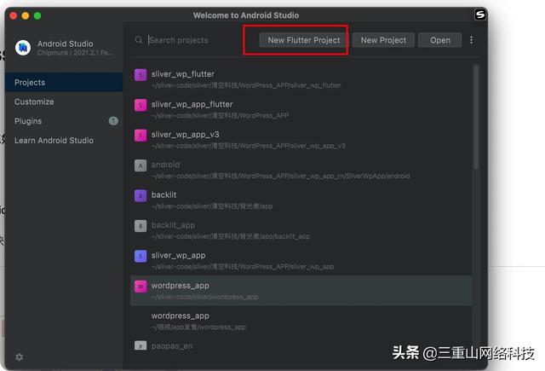Open sliver_wp_app_v3 project

(x=301, y=140)
